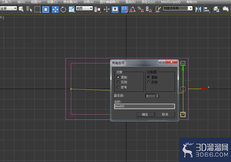This screenshot has height=162, width=231.
Task: Open the 工具(T) menu
Action: click(7, 2)
